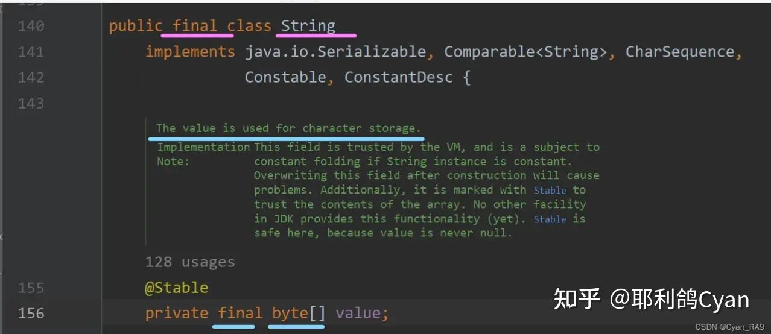Click the String class name
The width and height of the screenshot is (771, 334).
(x=308, y=26)
